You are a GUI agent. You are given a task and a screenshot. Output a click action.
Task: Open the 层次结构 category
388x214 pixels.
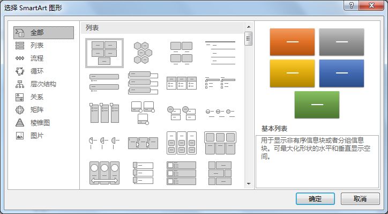pos(43,84)
